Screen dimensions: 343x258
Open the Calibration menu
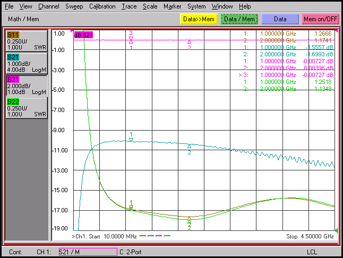pos(102,6)
